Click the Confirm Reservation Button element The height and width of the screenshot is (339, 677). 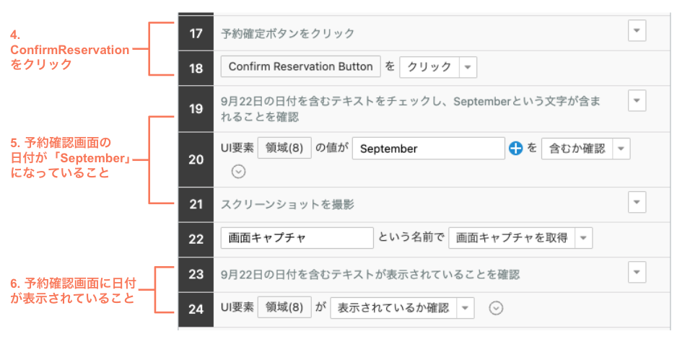point(300,67)
